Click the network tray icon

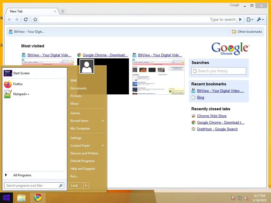[240, 198]
